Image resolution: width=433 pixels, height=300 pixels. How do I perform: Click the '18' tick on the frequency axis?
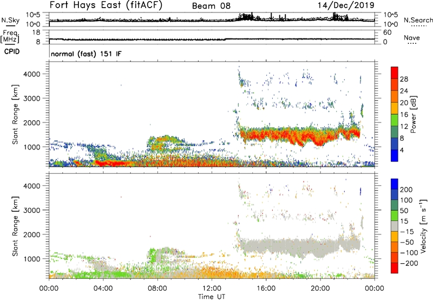(x=36, y=32)
